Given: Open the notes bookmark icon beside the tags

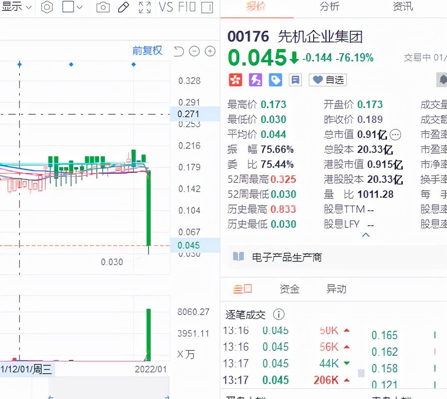Looking at the screenshot, I should click(x=295, y=80).
